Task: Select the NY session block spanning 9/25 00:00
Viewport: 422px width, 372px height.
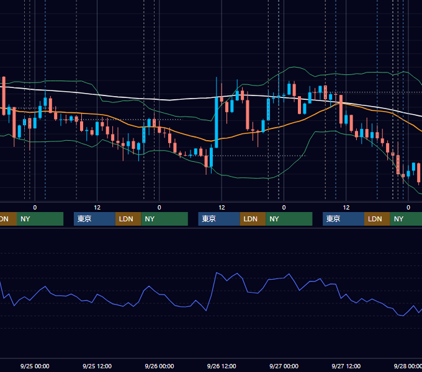Action: [x=40, y=219]
